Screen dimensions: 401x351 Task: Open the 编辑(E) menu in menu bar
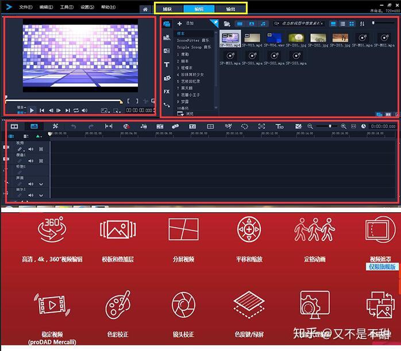[x=46, y=7]
